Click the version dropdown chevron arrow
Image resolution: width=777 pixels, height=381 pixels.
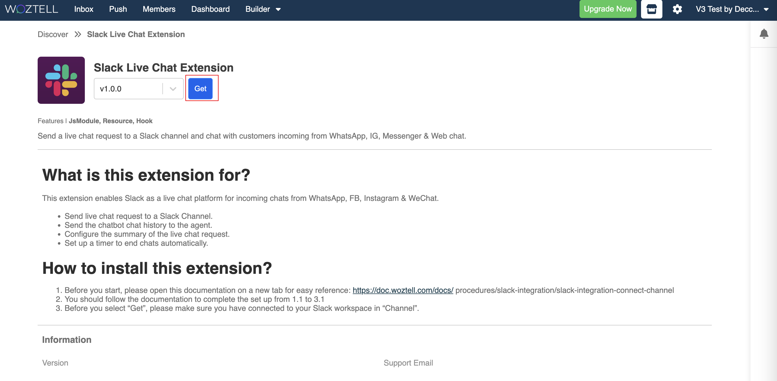point(173,89)
